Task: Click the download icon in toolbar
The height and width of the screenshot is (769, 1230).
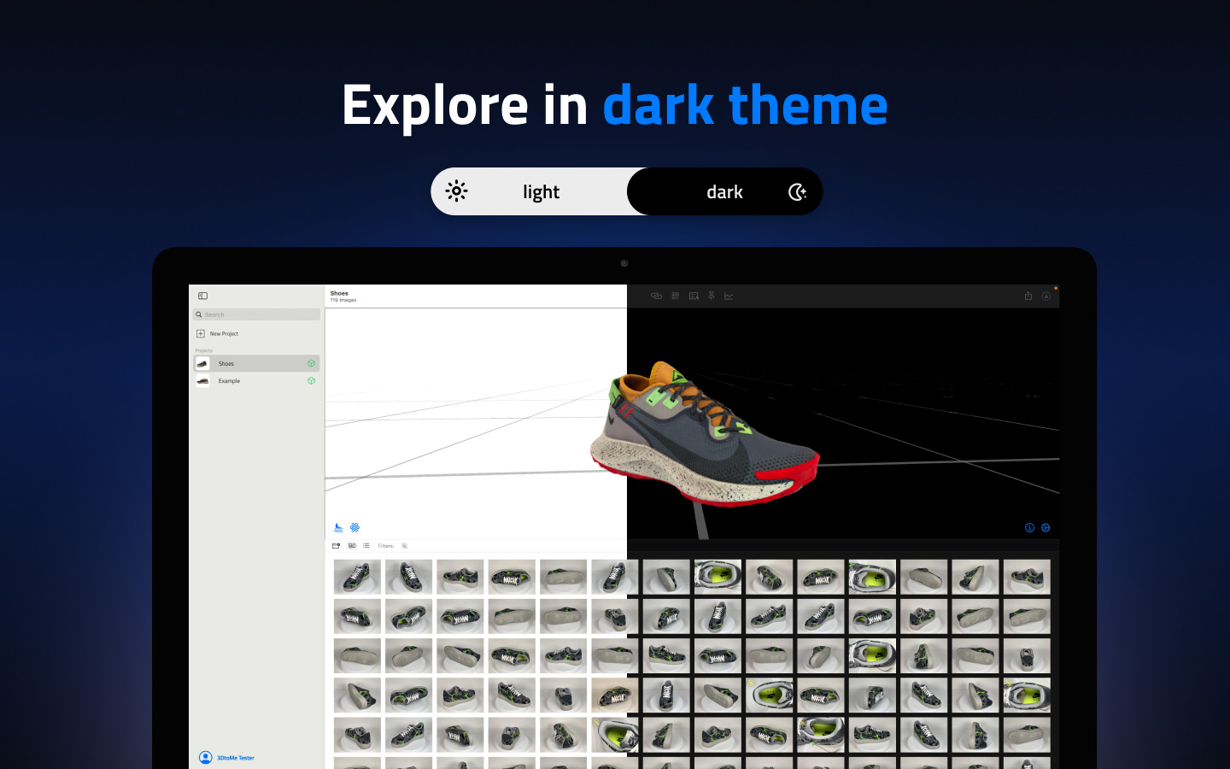Action: (1045, 296)
